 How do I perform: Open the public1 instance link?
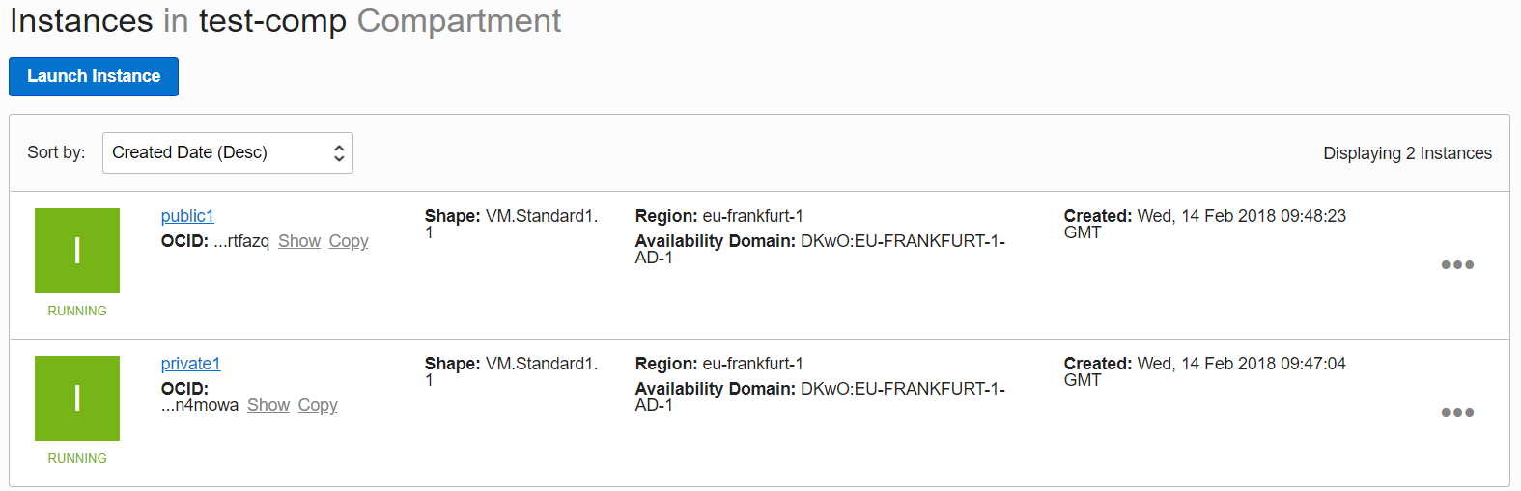[187, 216]
